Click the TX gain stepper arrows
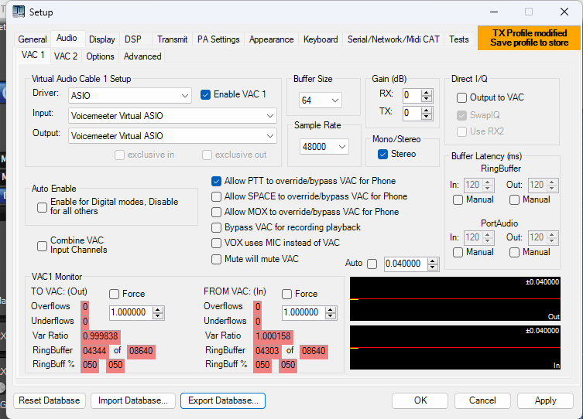 [427, 113]
